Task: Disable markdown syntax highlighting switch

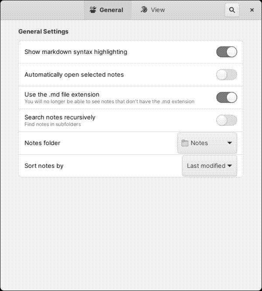Action: pyautogui.click(x=227, y=52)
